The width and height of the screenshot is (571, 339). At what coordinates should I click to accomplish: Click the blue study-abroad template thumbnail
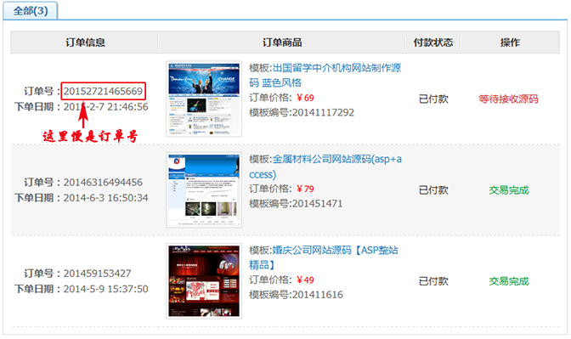(x=204, y=99)
